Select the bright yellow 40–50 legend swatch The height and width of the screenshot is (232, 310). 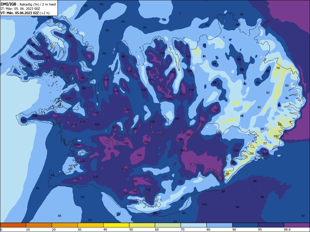coord(116,225)
